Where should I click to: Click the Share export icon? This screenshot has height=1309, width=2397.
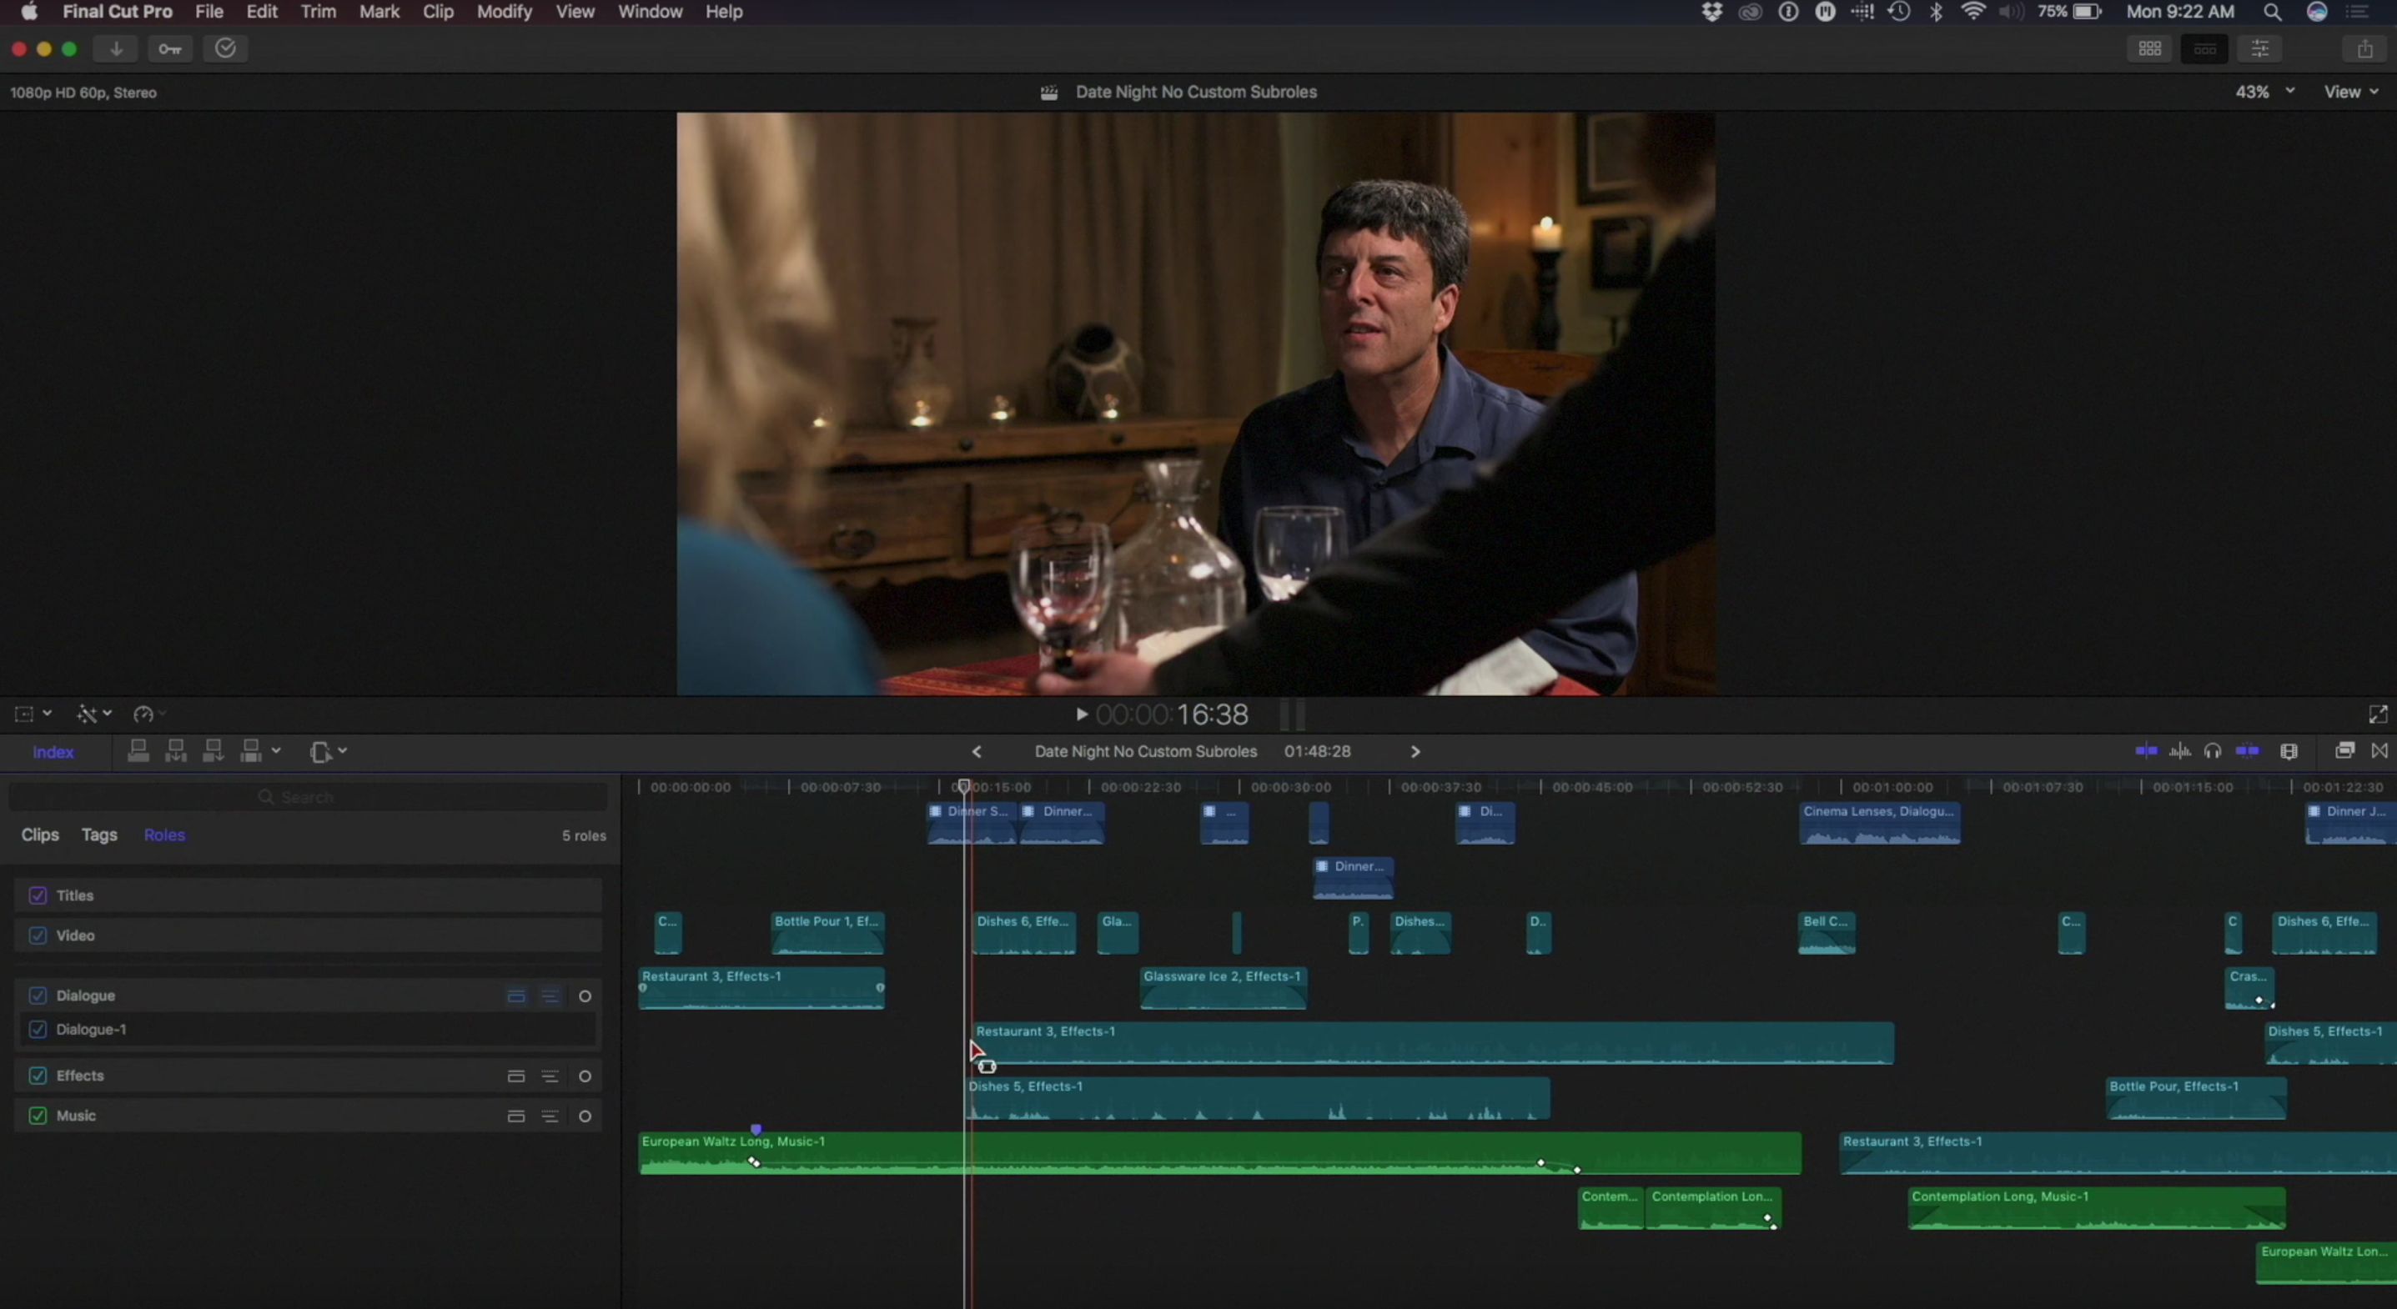(2364, 48)
